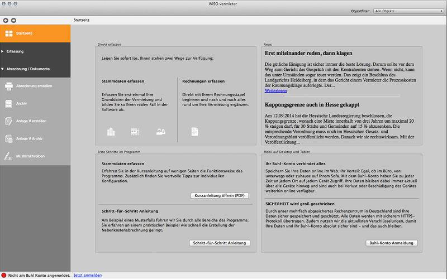Click the Startseite grid icon in sidebar
The image size is (447, 279).
9,33
